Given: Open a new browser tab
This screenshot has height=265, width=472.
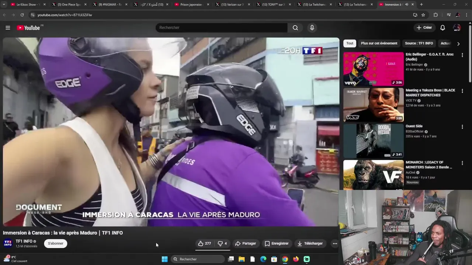Looking at the screenshot, I should pyautogui.click(x=421, y=4).
